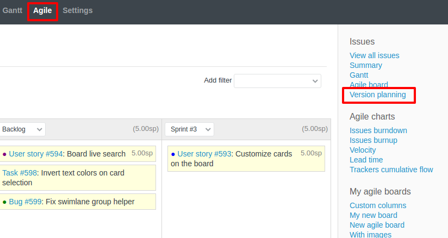
Task: Open Task #598 issue link
Action: (20, 173)
